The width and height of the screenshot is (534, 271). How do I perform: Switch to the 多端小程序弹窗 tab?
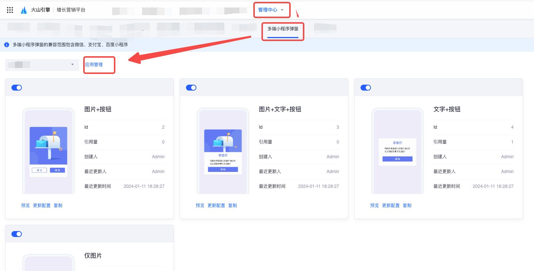click(x=283, y=29)
